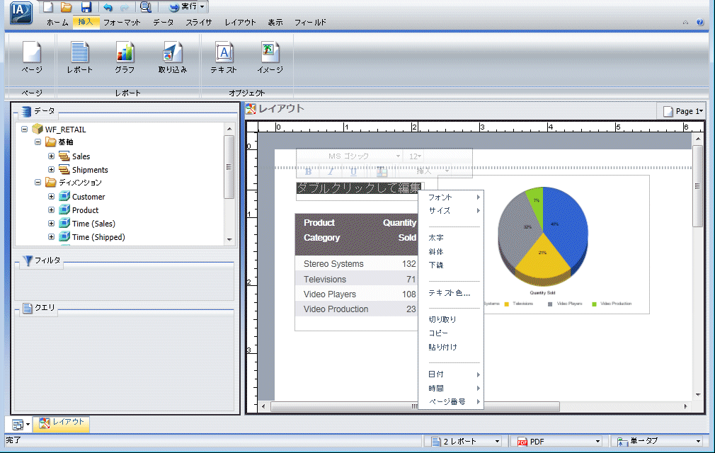715x453 pixels.
Task: Open the 時間 submenu in context menu
Action: pos(451,389)
